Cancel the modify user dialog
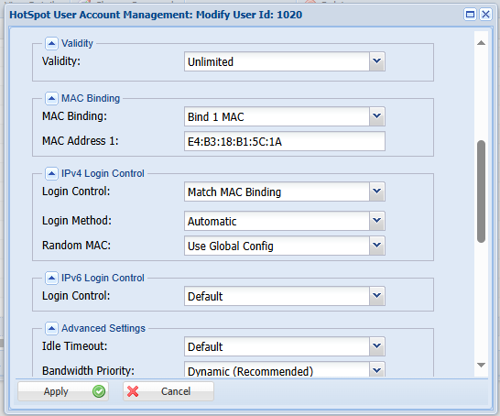 (168, 391)
